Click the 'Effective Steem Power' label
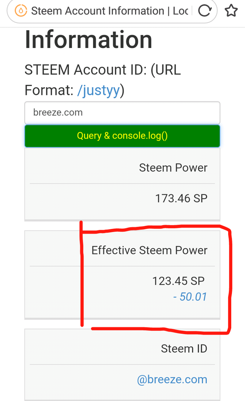This screenshot has width=245, height=401. pyautogui.click(x=149, y=250)
